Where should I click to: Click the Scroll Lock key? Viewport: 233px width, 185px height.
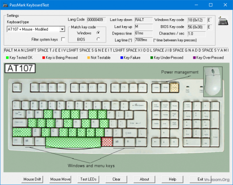point(165,106)
